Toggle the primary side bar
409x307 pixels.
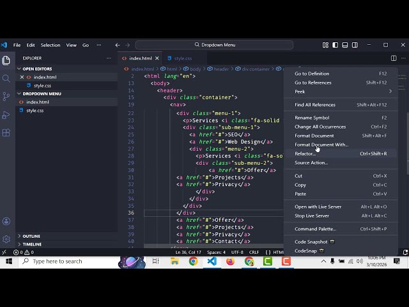pos(335,45)
